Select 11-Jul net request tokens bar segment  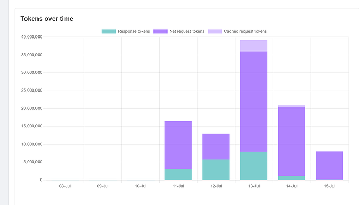[178, 145]
